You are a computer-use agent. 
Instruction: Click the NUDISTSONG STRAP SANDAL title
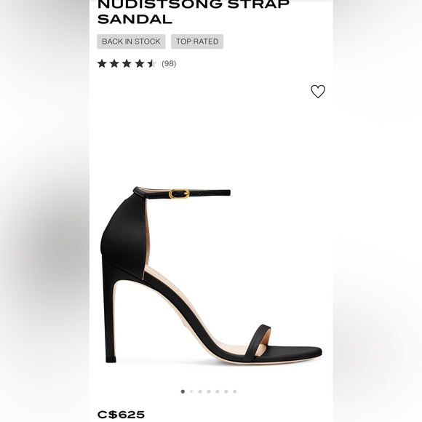pyautogui.click(x=193, y=12)
